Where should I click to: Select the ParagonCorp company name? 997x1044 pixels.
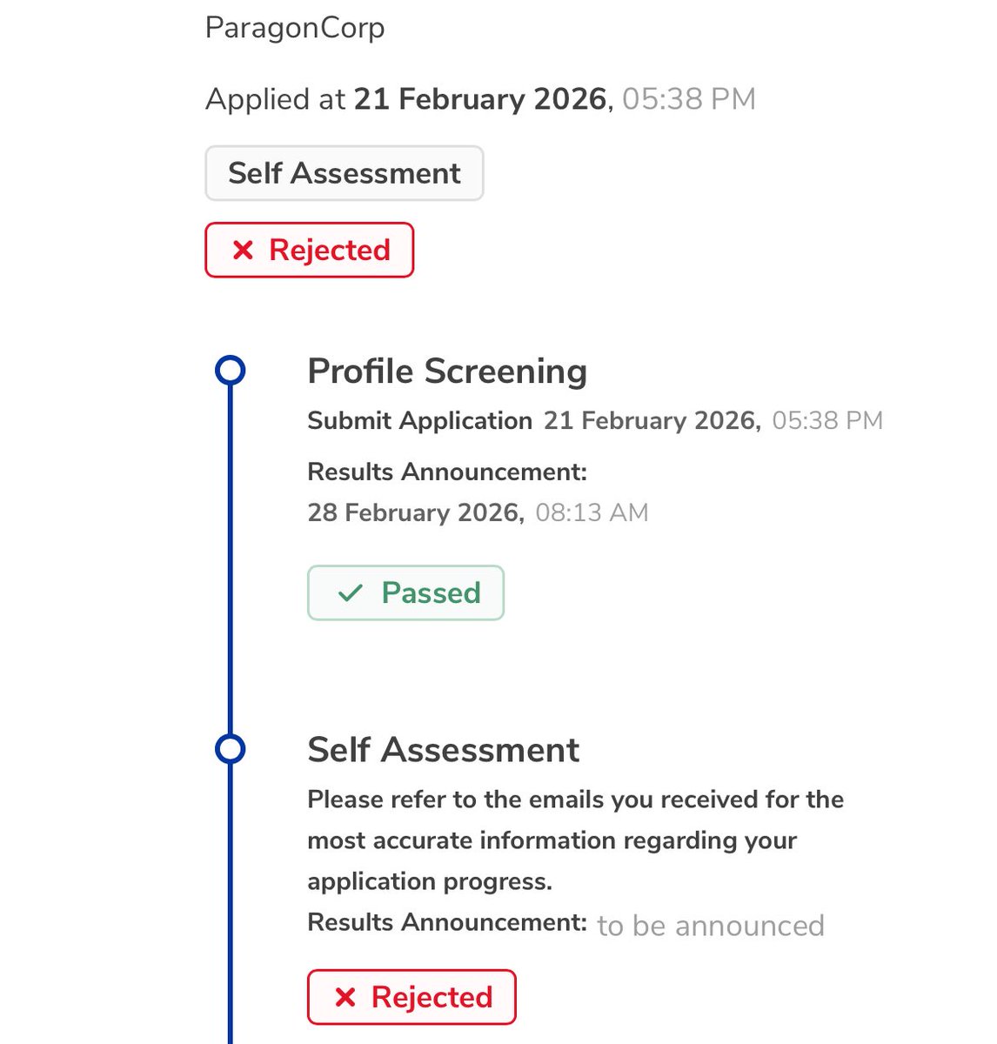pyautogui.click(x=295, y=28)
